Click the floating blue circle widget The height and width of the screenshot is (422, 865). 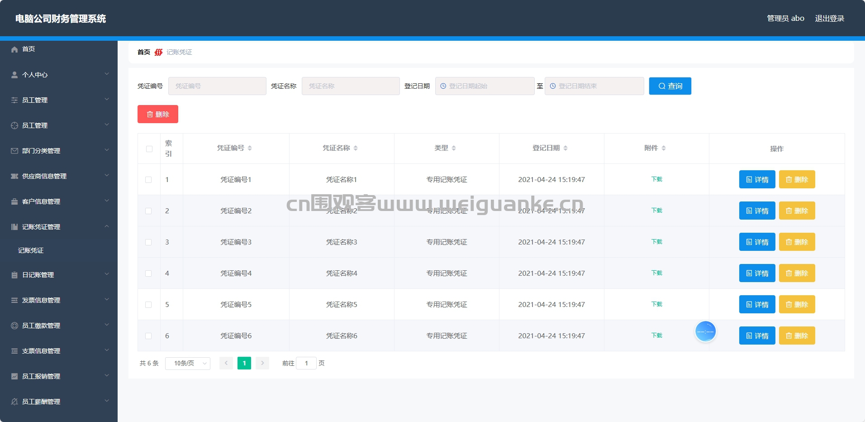(x=705, y=332)
